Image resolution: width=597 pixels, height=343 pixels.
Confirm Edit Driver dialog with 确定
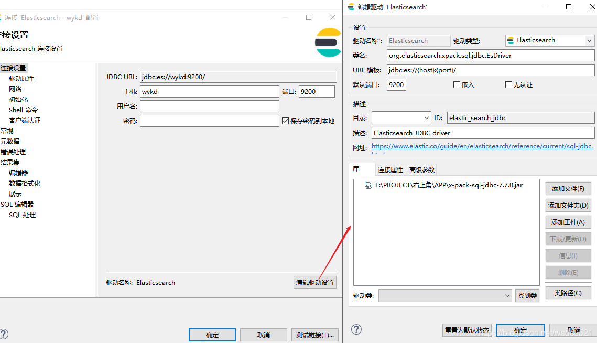(x=520, y=330)
